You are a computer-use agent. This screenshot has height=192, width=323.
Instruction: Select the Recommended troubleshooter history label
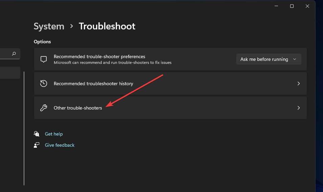pyautogui.click(x=93, y=83)
